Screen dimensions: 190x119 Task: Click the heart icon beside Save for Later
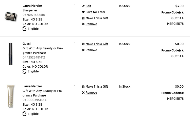[x=83, y=12]
